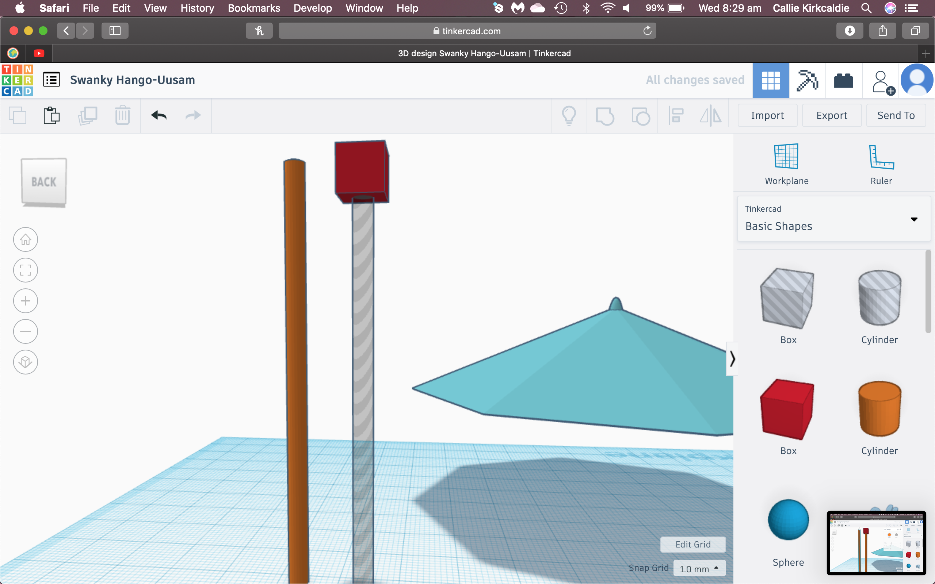This screenshot has width=935, height=584.
Task: Open Spotlight search in menu bar
Action: (866, 8)
